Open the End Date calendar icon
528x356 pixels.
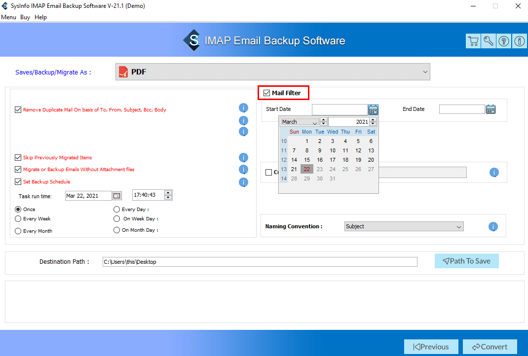pos(490,109)
